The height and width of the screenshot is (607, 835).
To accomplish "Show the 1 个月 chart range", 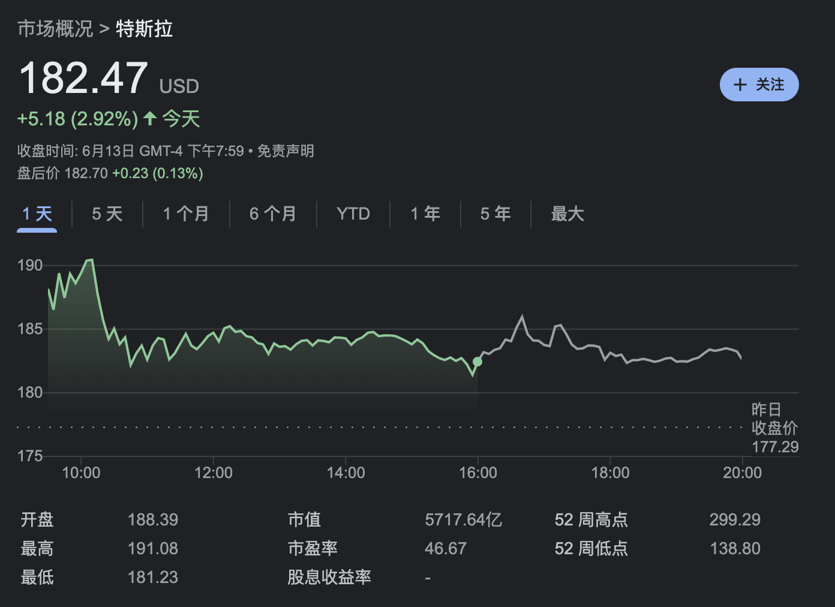I will [x=186, y=214].
